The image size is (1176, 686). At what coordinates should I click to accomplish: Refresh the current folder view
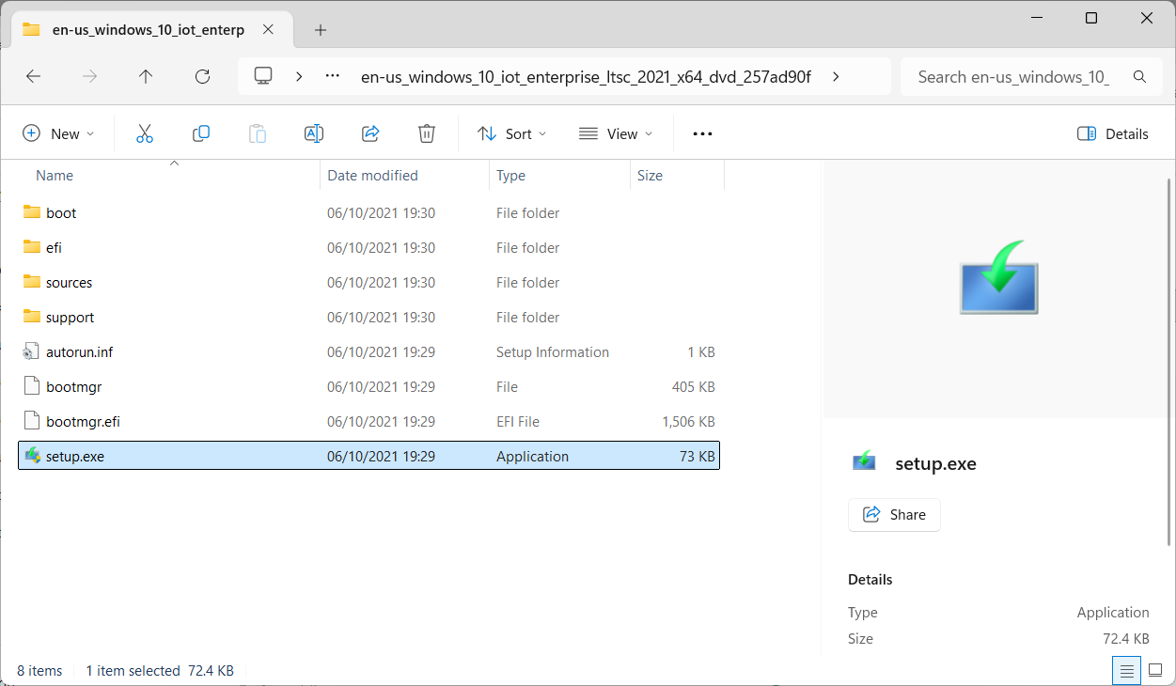pos(202,77)
